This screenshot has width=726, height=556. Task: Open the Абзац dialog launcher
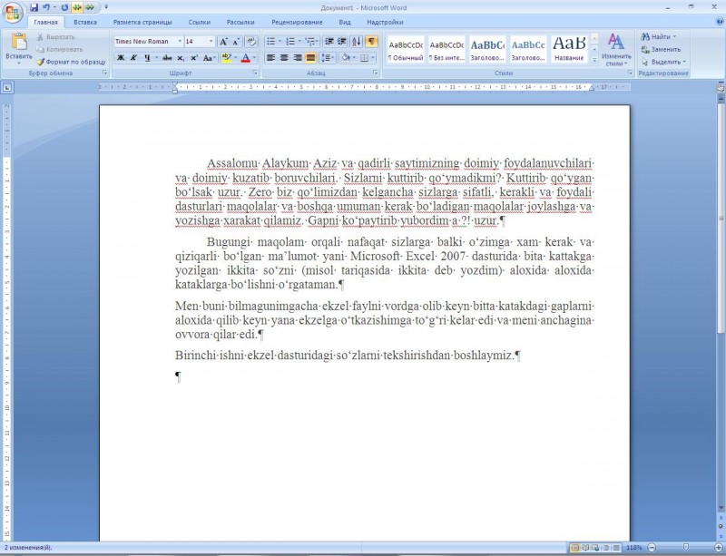point(375,73)
